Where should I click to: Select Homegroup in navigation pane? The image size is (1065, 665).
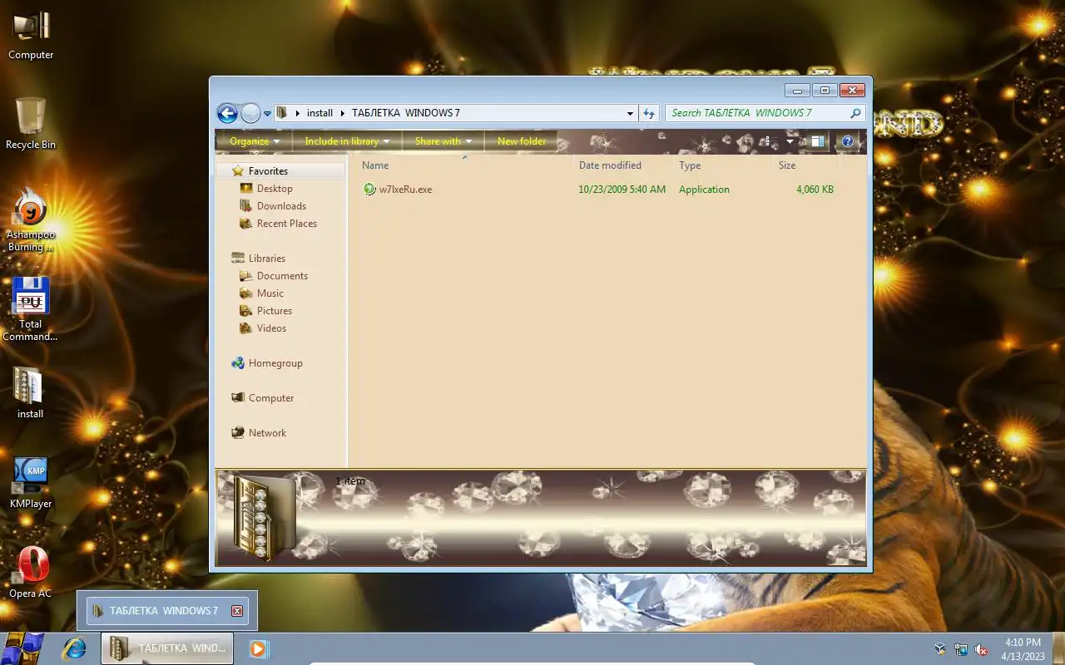pos(275,363)
